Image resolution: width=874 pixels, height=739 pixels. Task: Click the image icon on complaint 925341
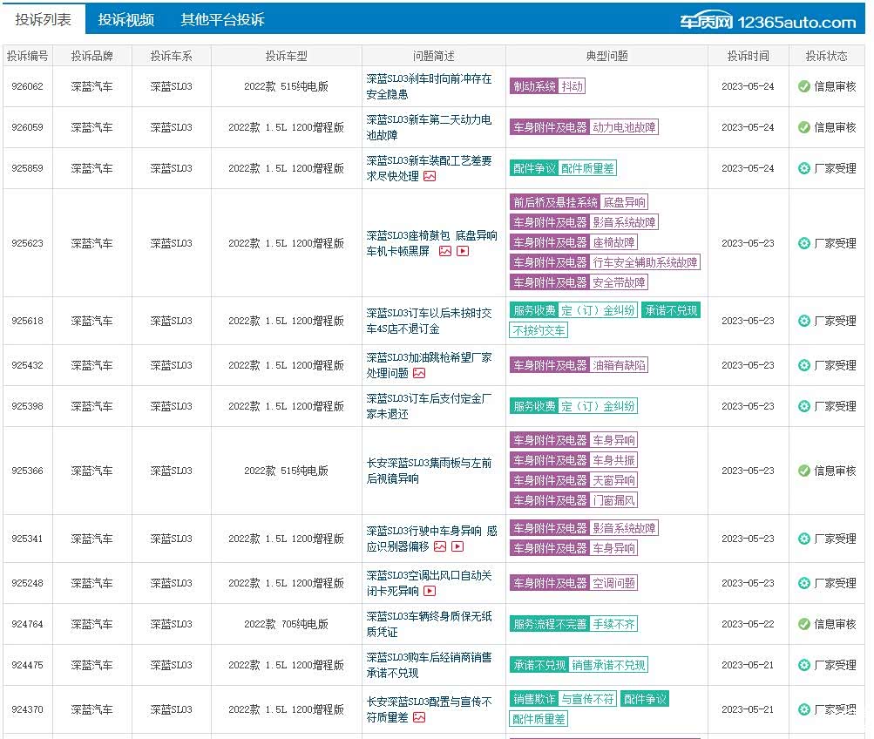pos(440,546)
